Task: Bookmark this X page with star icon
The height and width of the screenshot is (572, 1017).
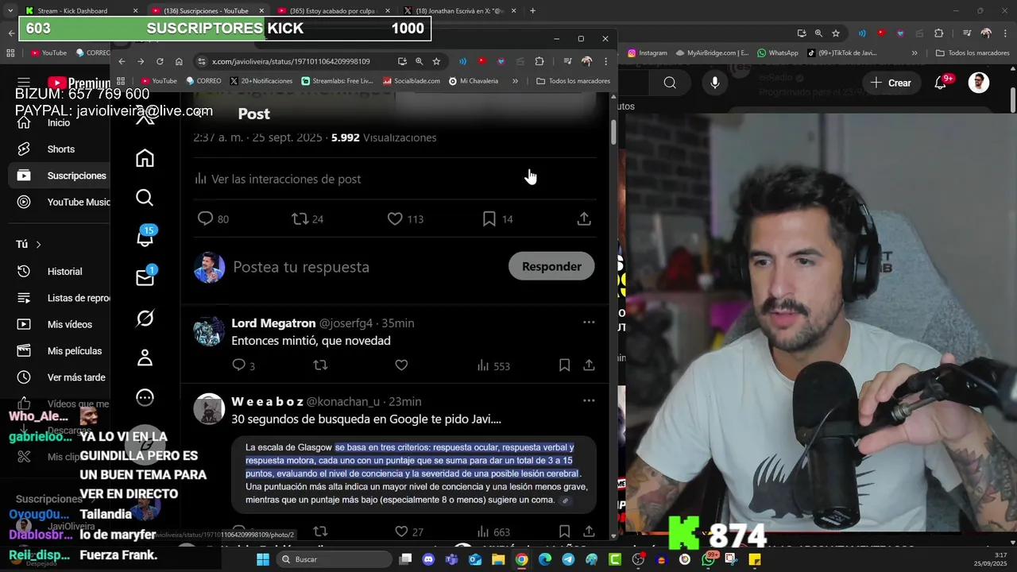Action: pyautogui.click(x=436, y=61)
